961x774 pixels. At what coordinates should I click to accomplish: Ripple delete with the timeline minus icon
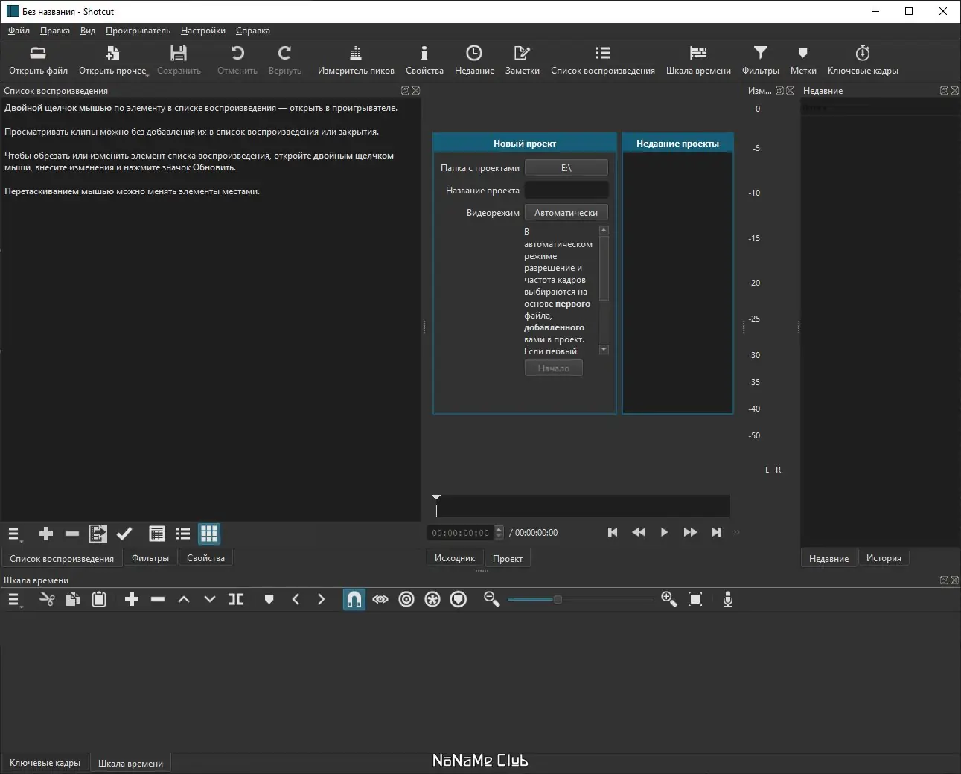click(158, 599)
